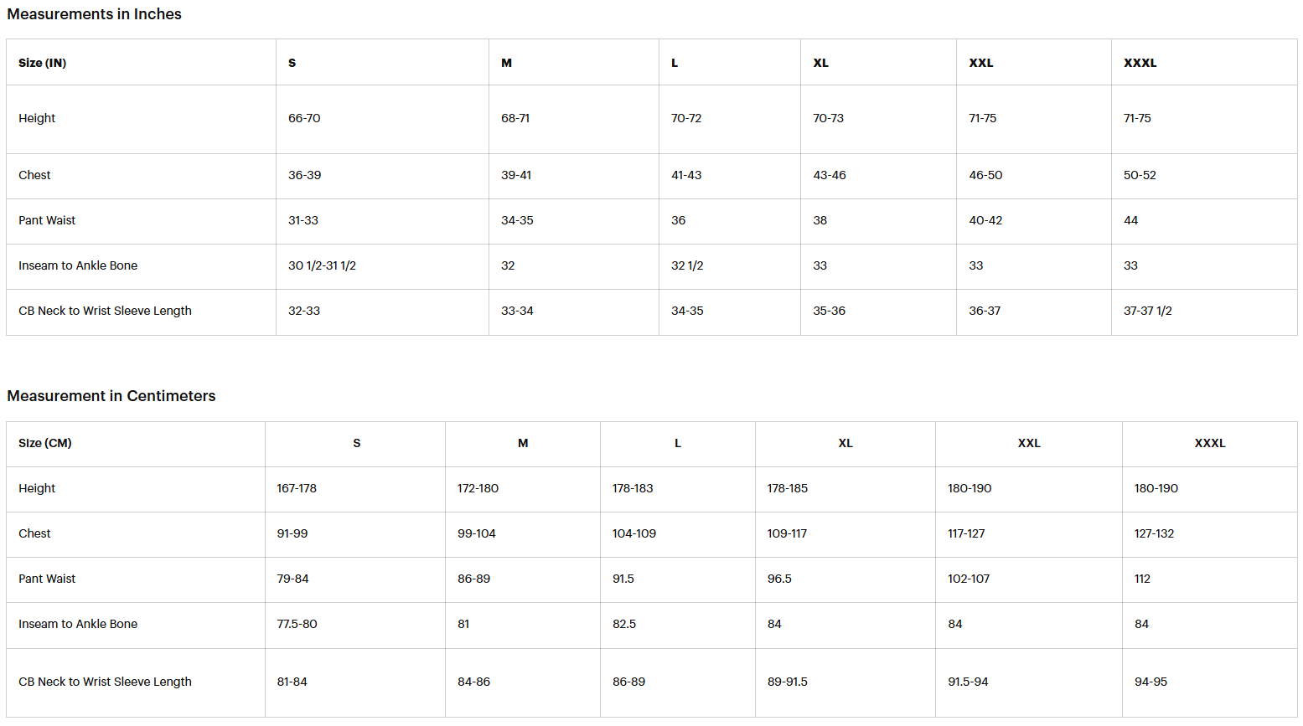This screenshot has width=1303, height=726.
Task: Click the 127-132 chest cell for XXXL
Action: (1210, 534)
